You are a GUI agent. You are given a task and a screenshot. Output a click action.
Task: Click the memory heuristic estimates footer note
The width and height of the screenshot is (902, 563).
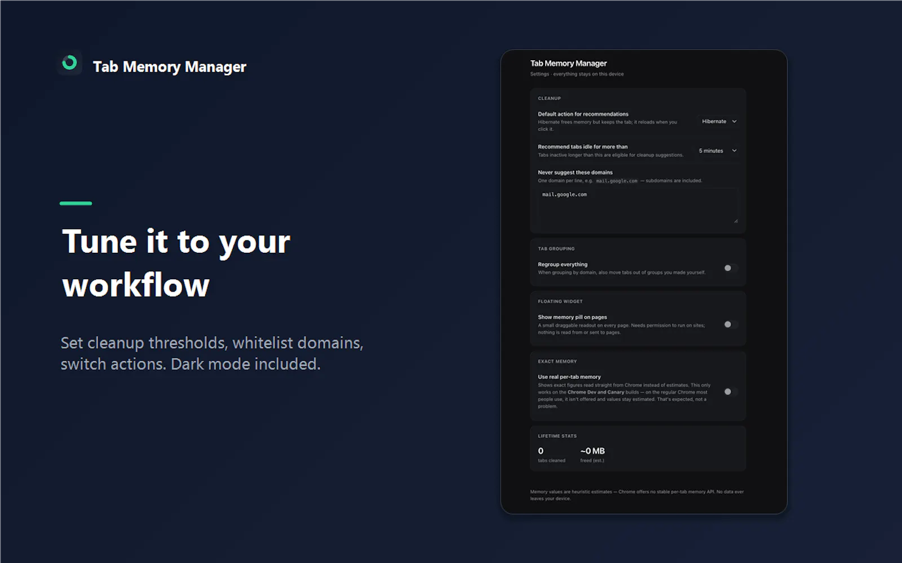coord(637,495)
